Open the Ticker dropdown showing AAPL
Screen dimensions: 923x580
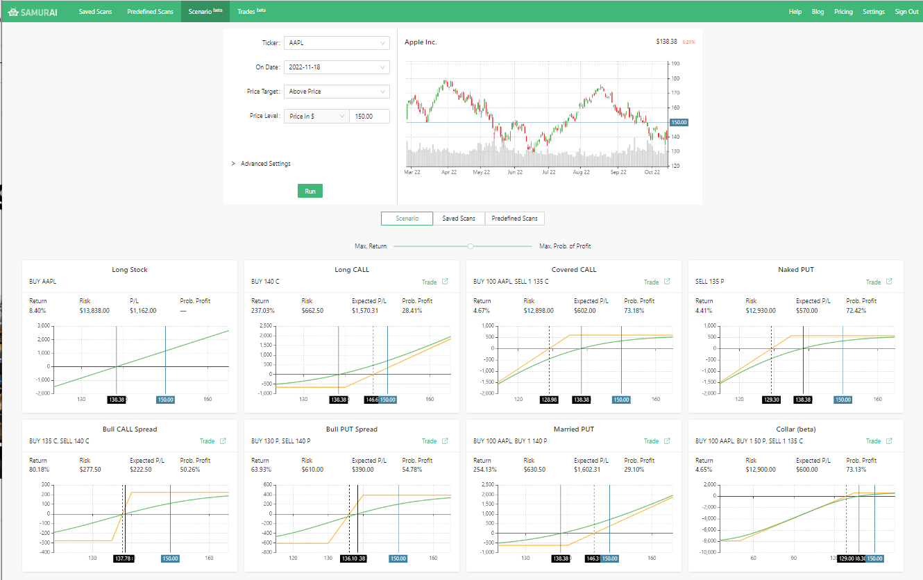click(337, 43)
